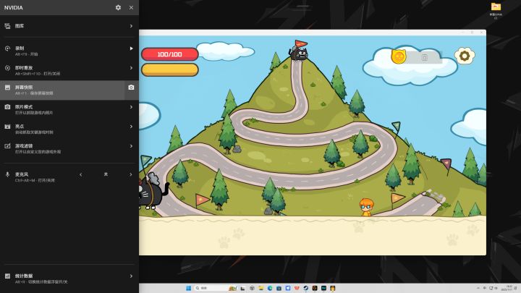Open Steam from taskbar
The height and width of the screenshot is (293, 521).
305,288
